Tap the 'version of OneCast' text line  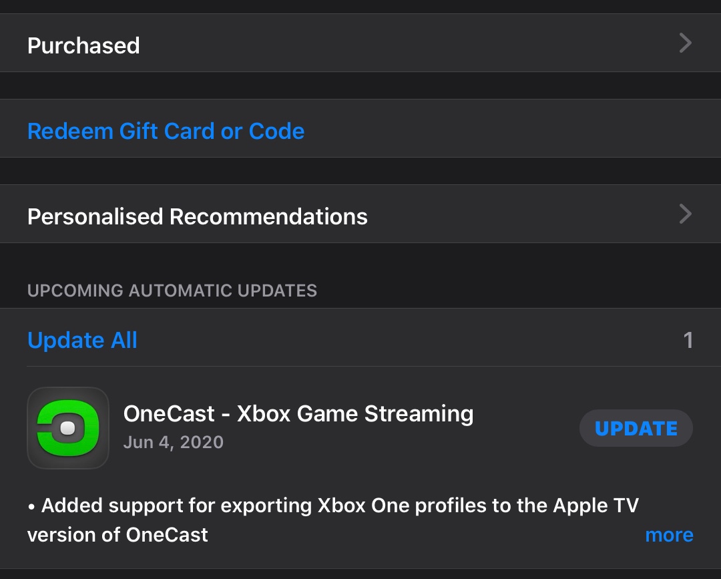117,535
